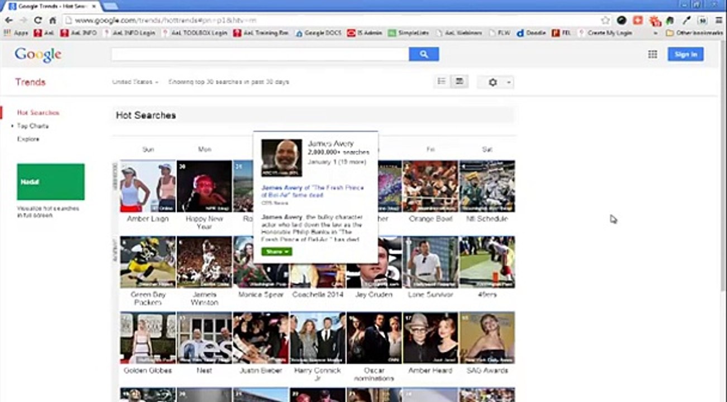Click the blue Sign in button
This screenshot has height=402, width=727.
point(686,54)
